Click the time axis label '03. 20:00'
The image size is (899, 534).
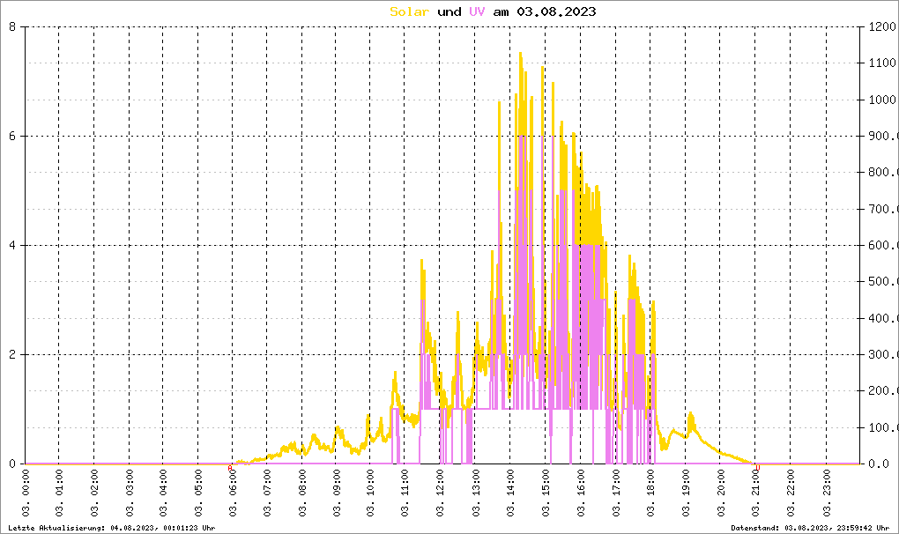721,493
